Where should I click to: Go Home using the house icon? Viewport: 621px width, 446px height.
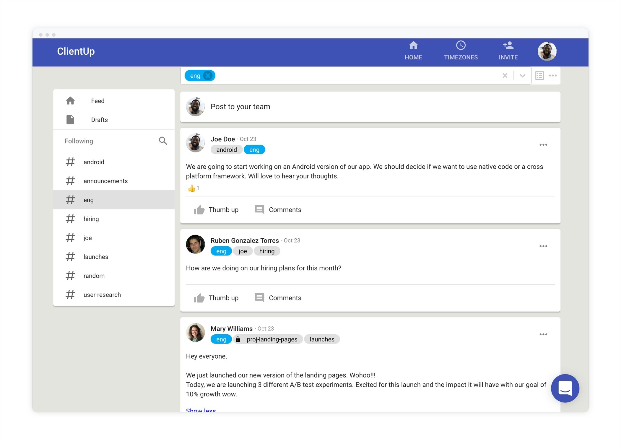tap(413, 50)
